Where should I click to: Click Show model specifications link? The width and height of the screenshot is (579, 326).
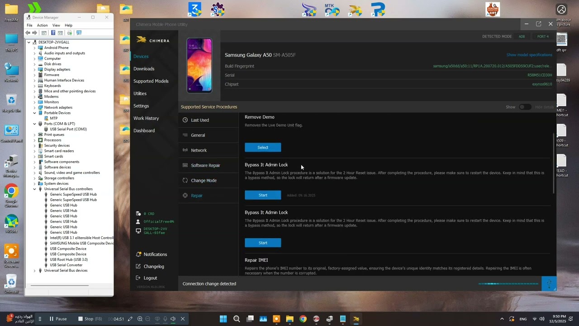(x=529, y=55)
